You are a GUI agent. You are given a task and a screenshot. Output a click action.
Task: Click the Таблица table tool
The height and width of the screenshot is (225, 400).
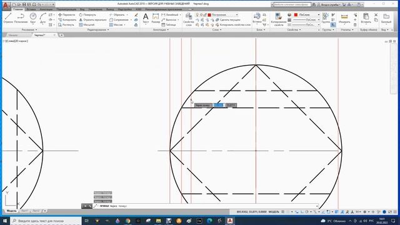point(169,25)
